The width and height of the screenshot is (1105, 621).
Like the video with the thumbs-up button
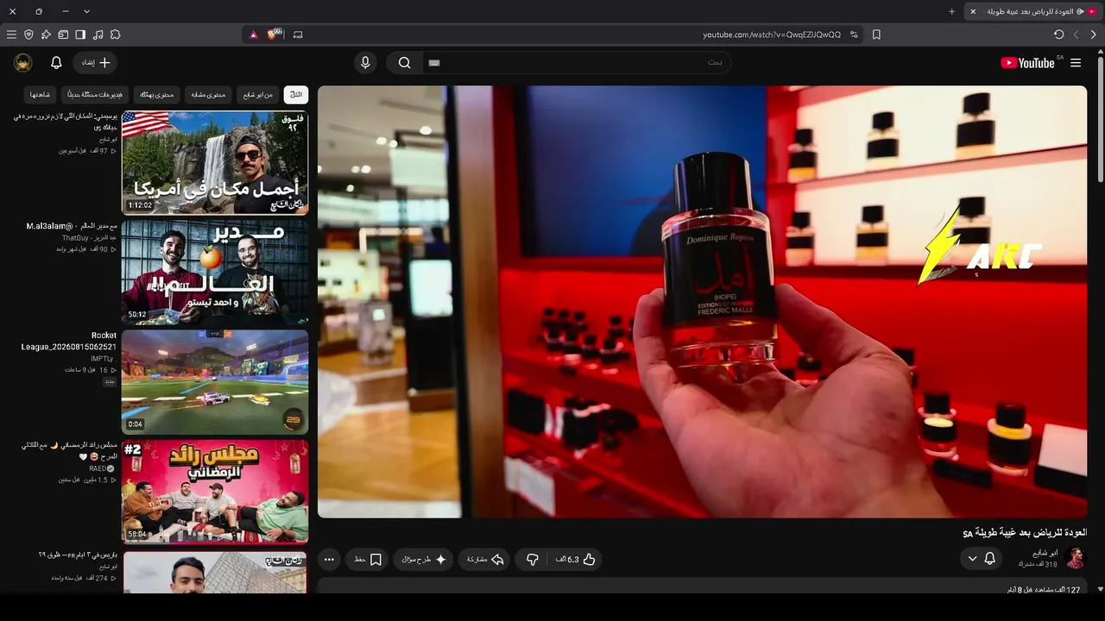click(576, 559)
